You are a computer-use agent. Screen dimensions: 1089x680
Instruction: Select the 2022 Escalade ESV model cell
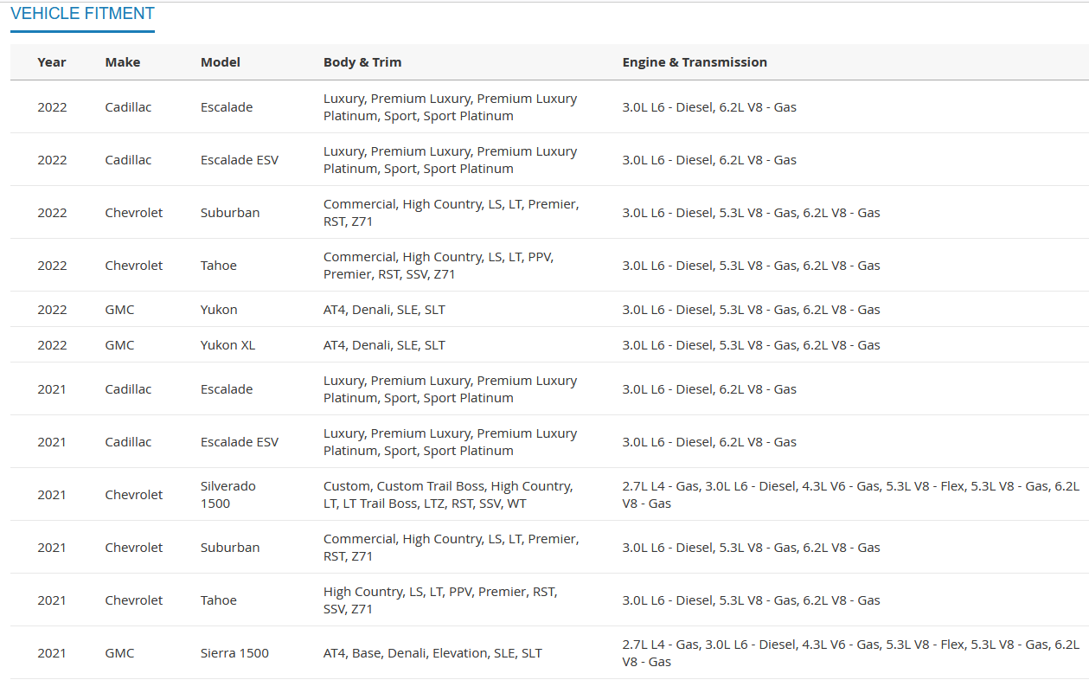pyautogui.click(x=240, y=160)
